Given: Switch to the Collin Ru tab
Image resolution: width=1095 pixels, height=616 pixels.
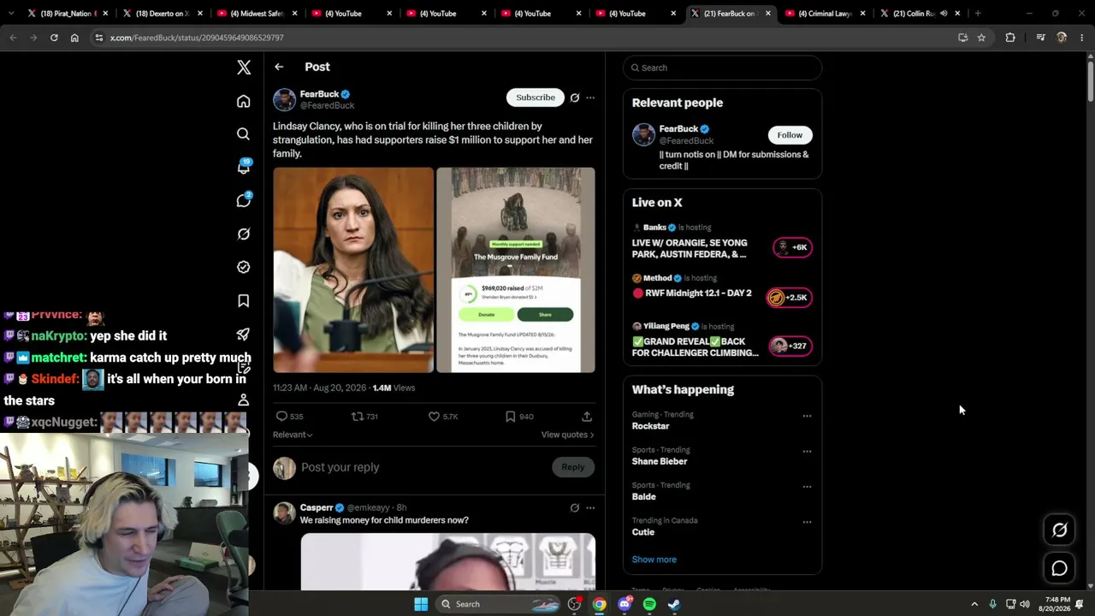Looking at the screenshot, I should pyautogui.click(x=920, y=14).
